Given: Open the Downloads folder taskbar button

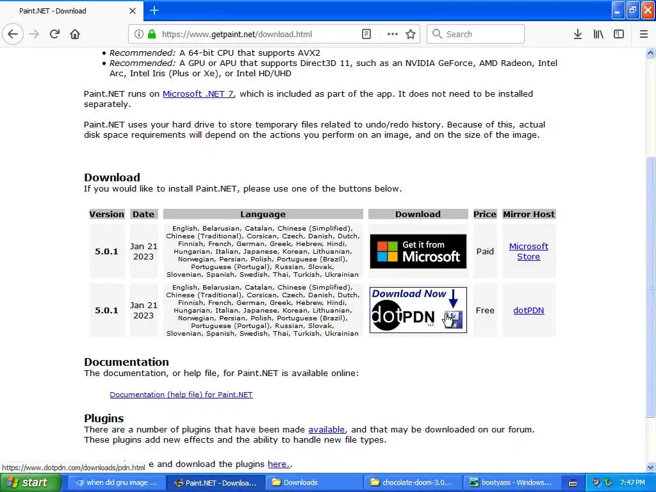Looking at the screenshot, I should tap(315, 482).
